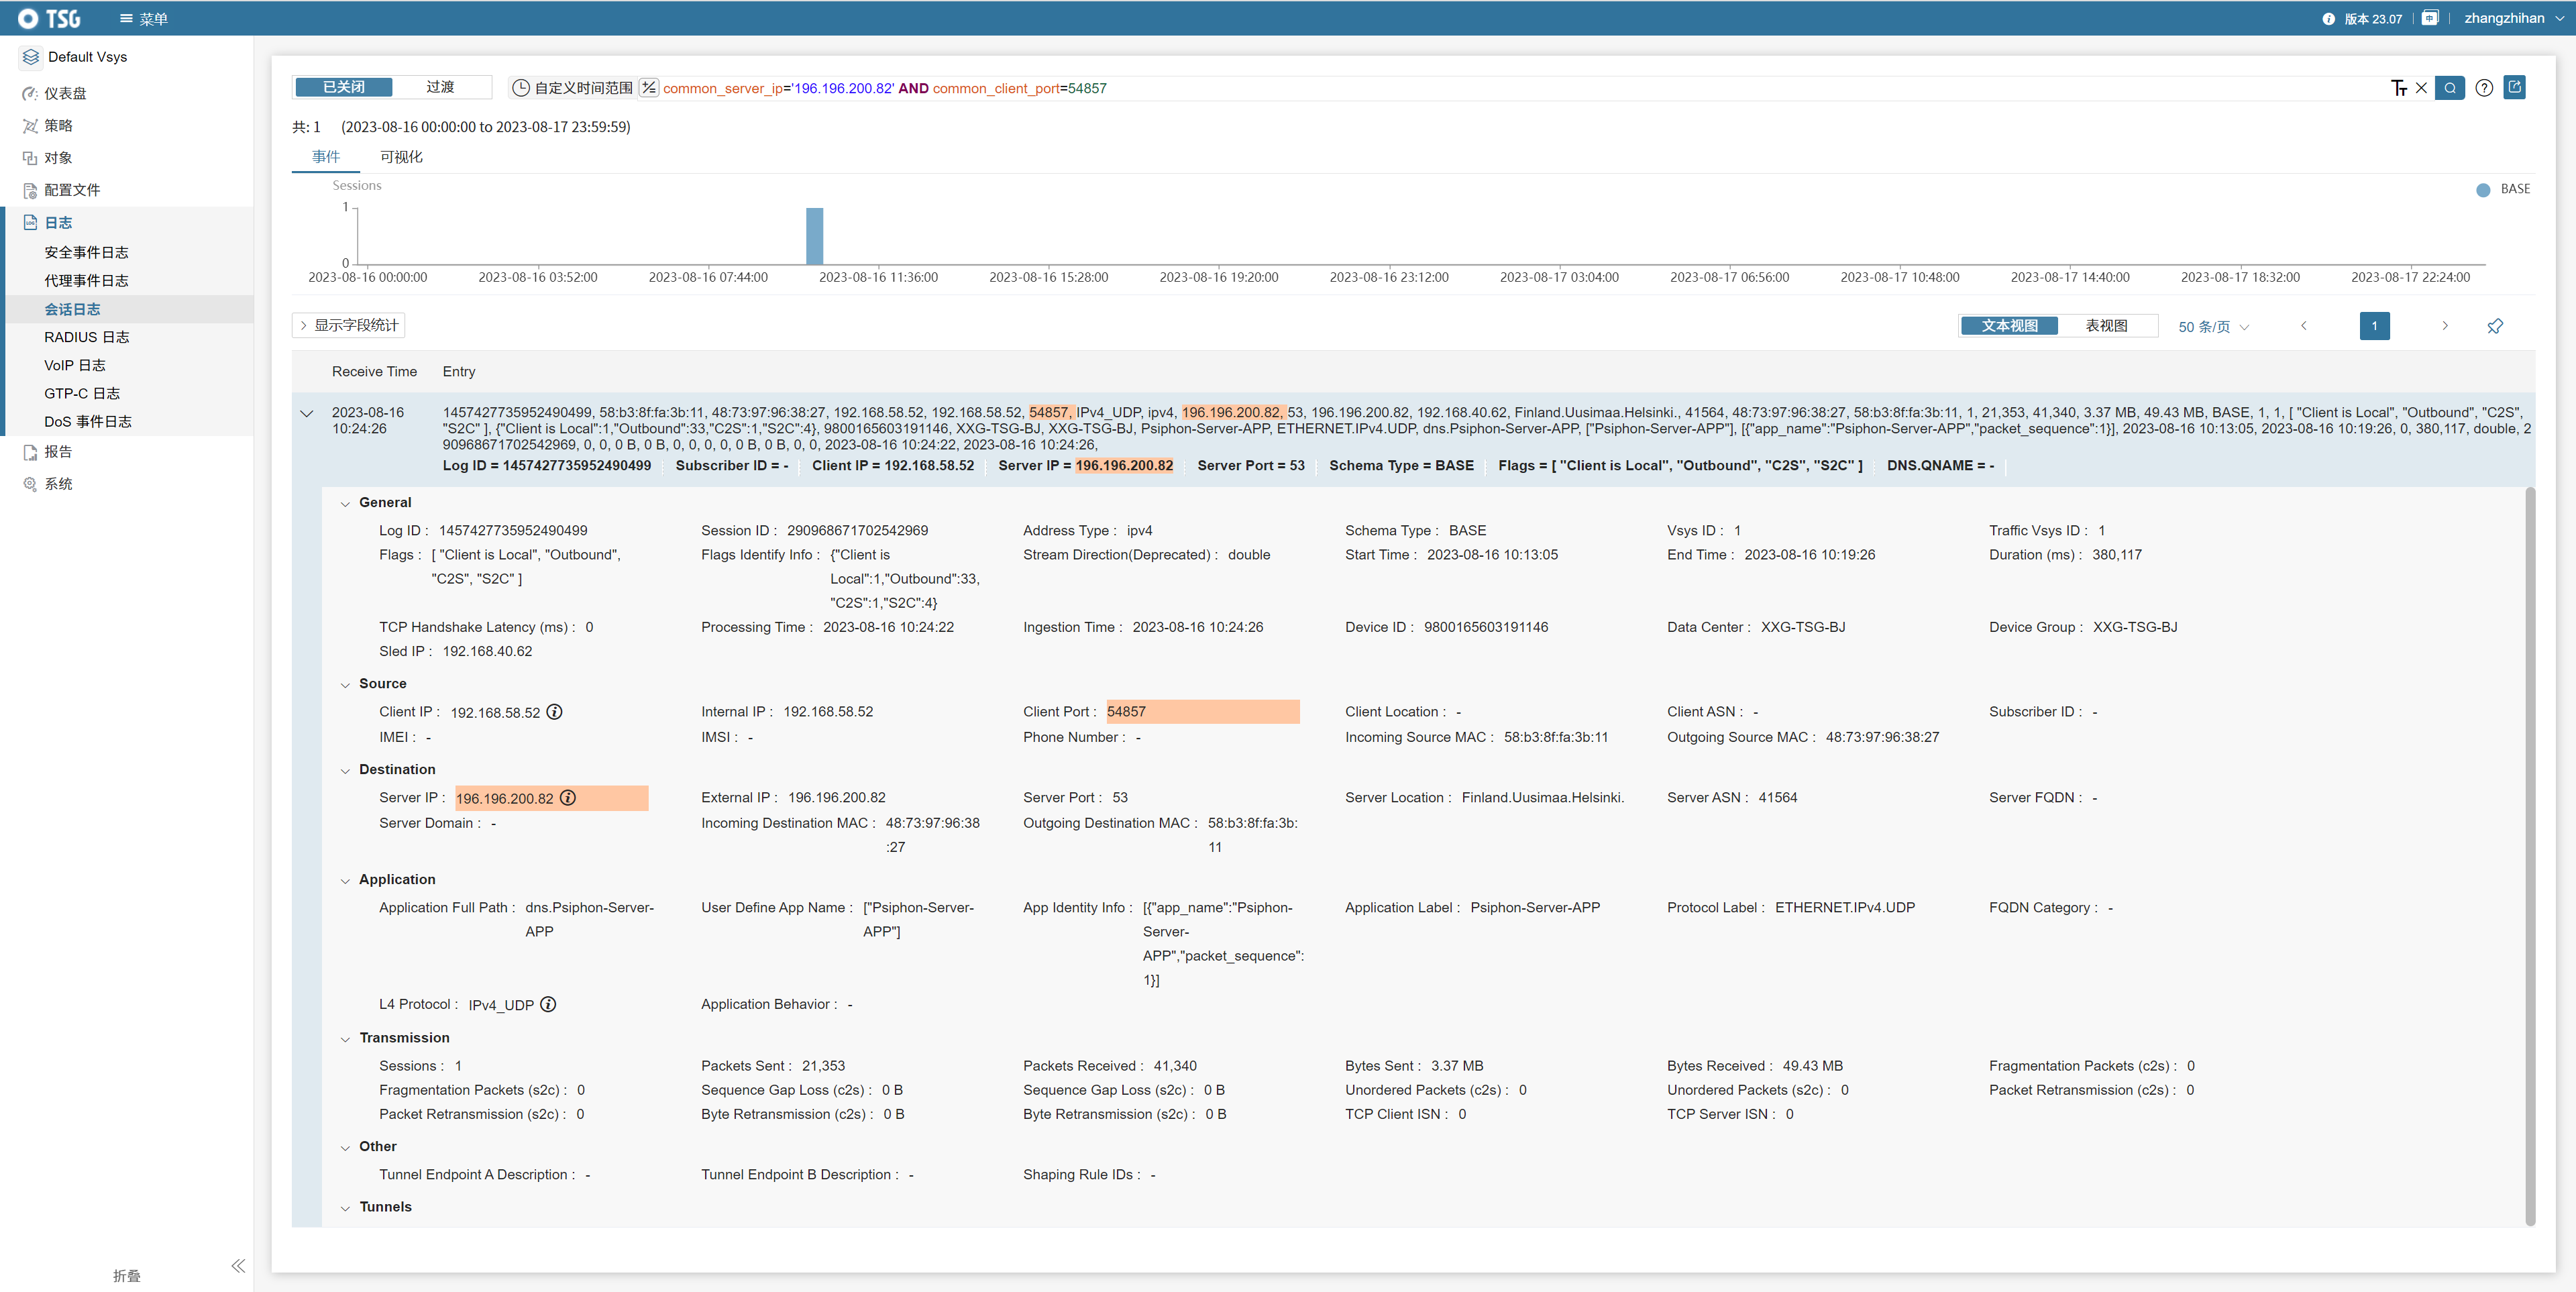This screenshot has height=1292, width=2576.
Task: Click the export/share icon button
Action: (2514, 87)
